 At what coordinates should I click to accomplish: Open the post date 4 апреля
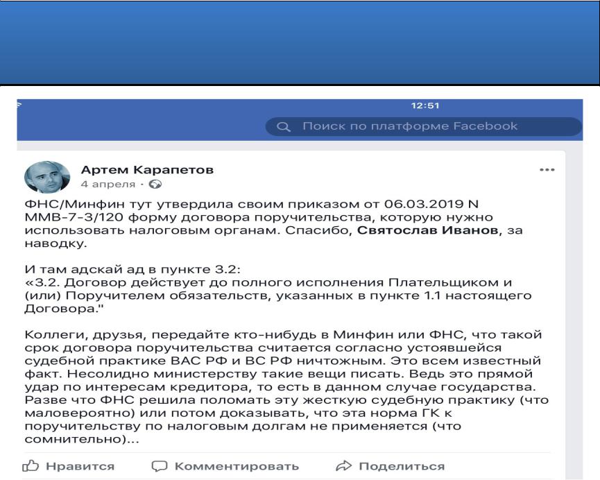click(108, 184)
